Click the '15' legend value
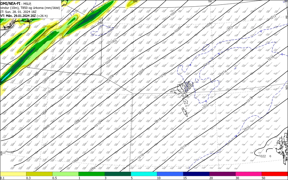288x180 pixels. (185, 178)
